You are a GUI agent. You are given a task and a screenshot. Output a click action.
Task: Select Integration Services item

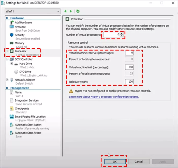tap(27, 100)
